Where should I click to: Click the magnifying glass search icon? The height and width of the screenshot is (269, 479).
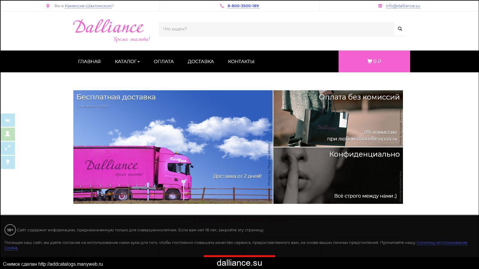point(400,29)
